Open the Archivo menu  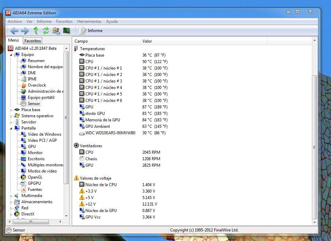tap(15, 21)
